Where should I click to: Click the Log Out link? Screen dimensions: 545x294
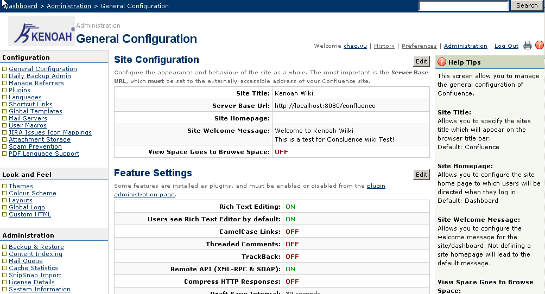click(506, 46)
